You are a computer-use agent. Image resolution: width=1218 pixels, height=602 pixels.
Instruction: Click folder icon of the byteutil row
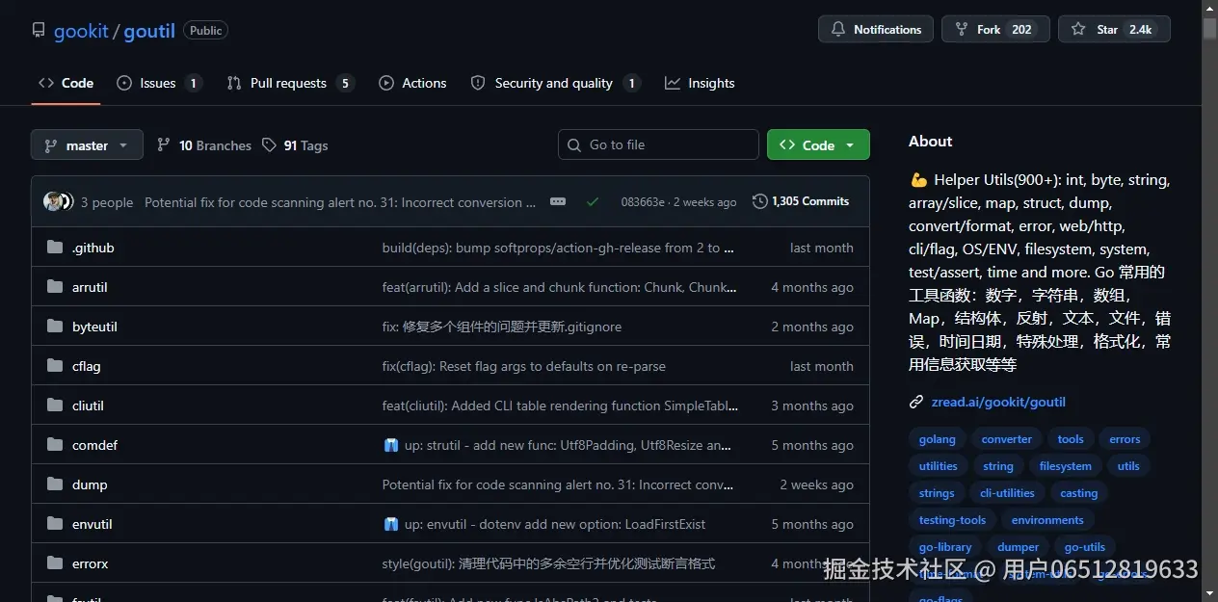pos(55,327)
